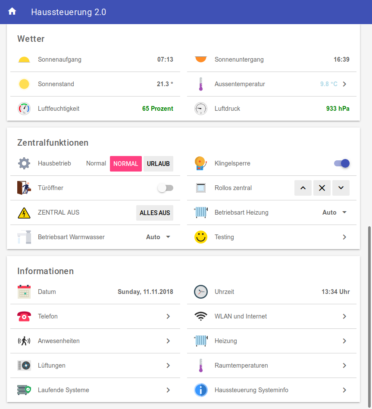Click the 13:34 Uhr time value
The height and width of the screenshot is (409, 372).
point(336,292)
